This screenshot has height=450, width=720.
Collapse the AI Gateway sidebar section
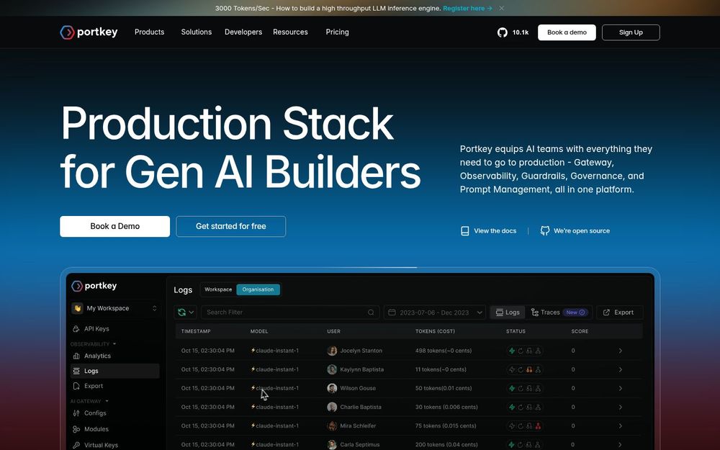(89, 401)
